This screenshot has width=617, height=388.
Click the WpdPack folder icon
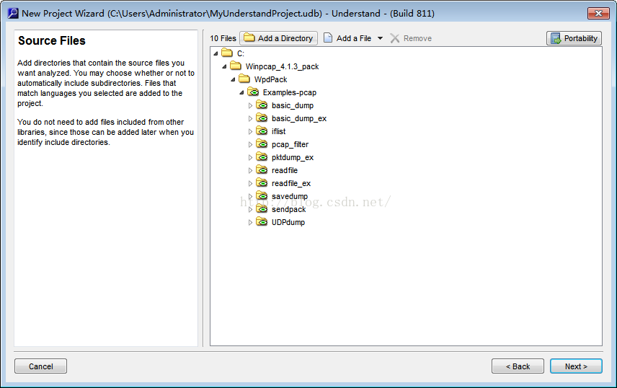tap(244, 79)
